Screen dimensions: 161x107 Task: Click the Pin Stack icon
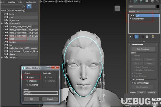(130, 37)
